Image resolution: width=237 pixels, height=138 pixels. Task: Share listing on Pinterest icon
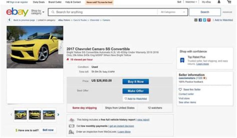[209, 20]
